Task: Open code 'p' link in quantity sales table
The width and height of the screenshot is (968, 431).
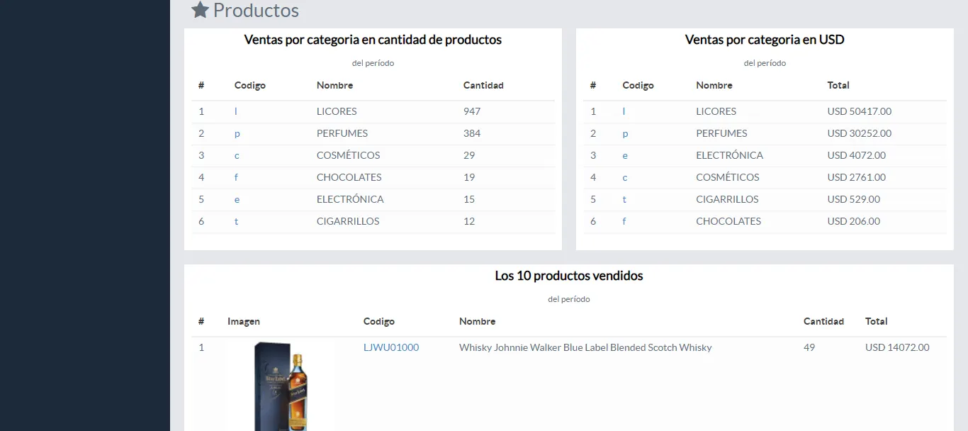Action: click(237, 133)
